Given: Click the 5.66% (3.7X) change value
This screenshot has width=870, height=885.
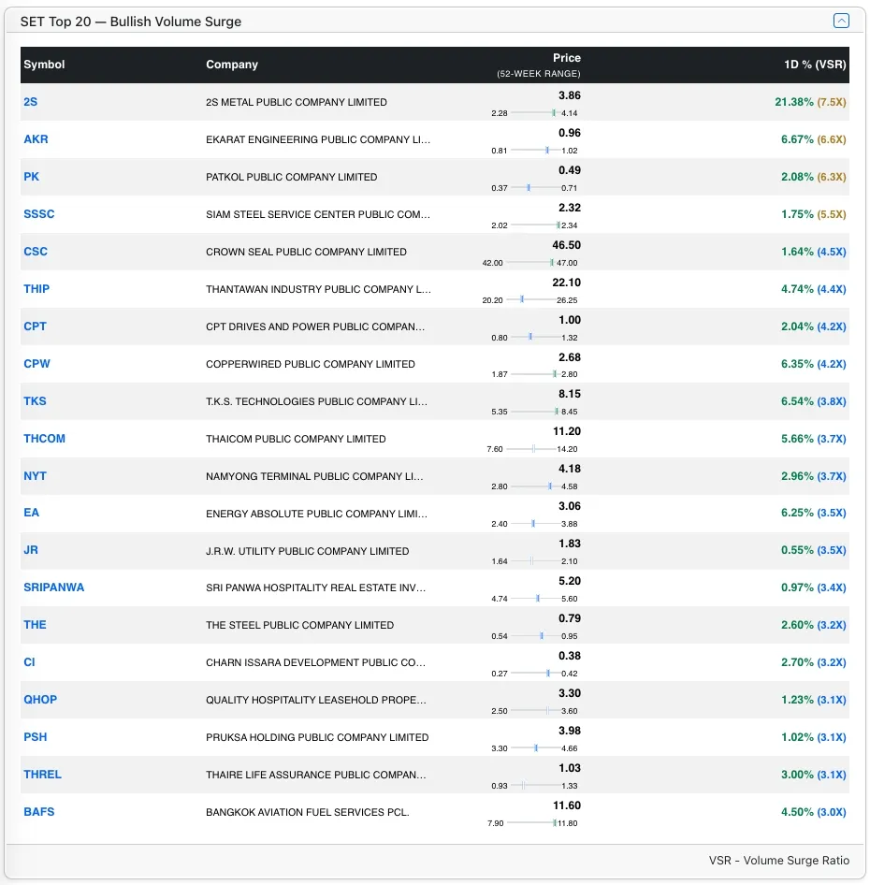Looking at the screenshot, I should [x=814, y=439].
